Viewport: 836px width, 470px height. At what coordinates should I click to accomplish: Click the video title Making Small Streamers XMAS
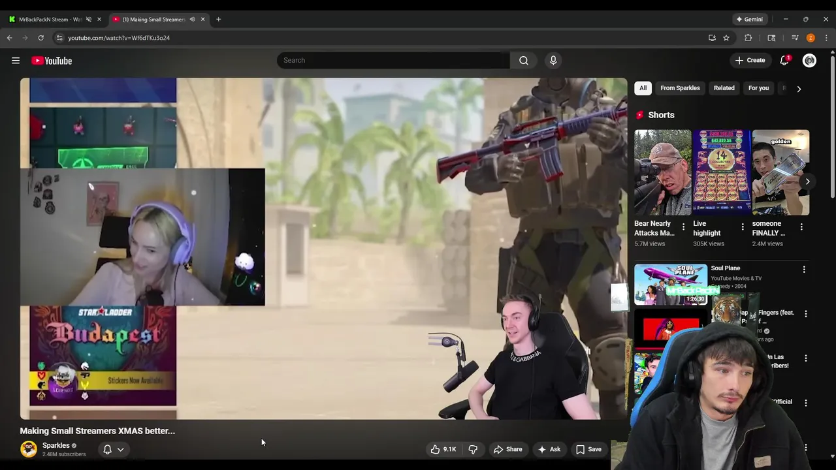coord(97,431)
